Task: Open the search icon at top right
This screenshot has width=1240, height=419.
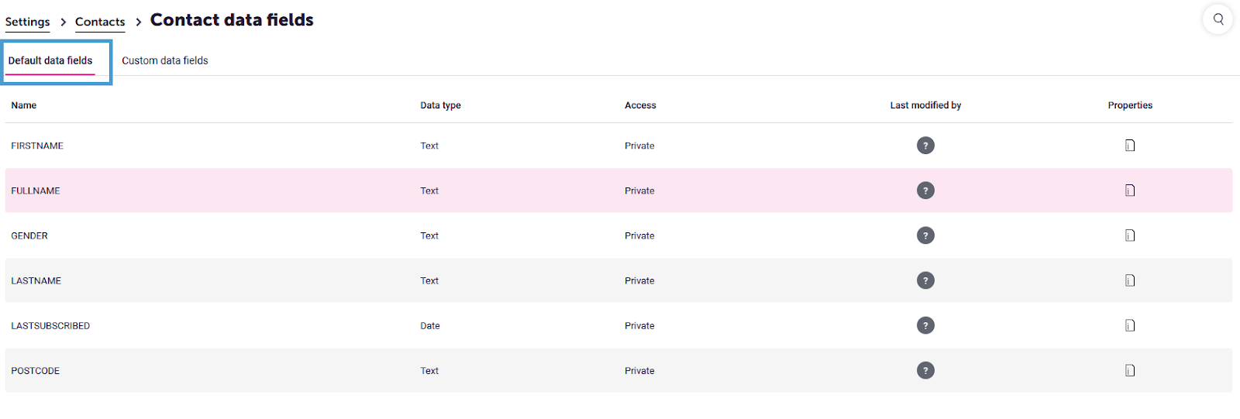Action: (1218, 19)
